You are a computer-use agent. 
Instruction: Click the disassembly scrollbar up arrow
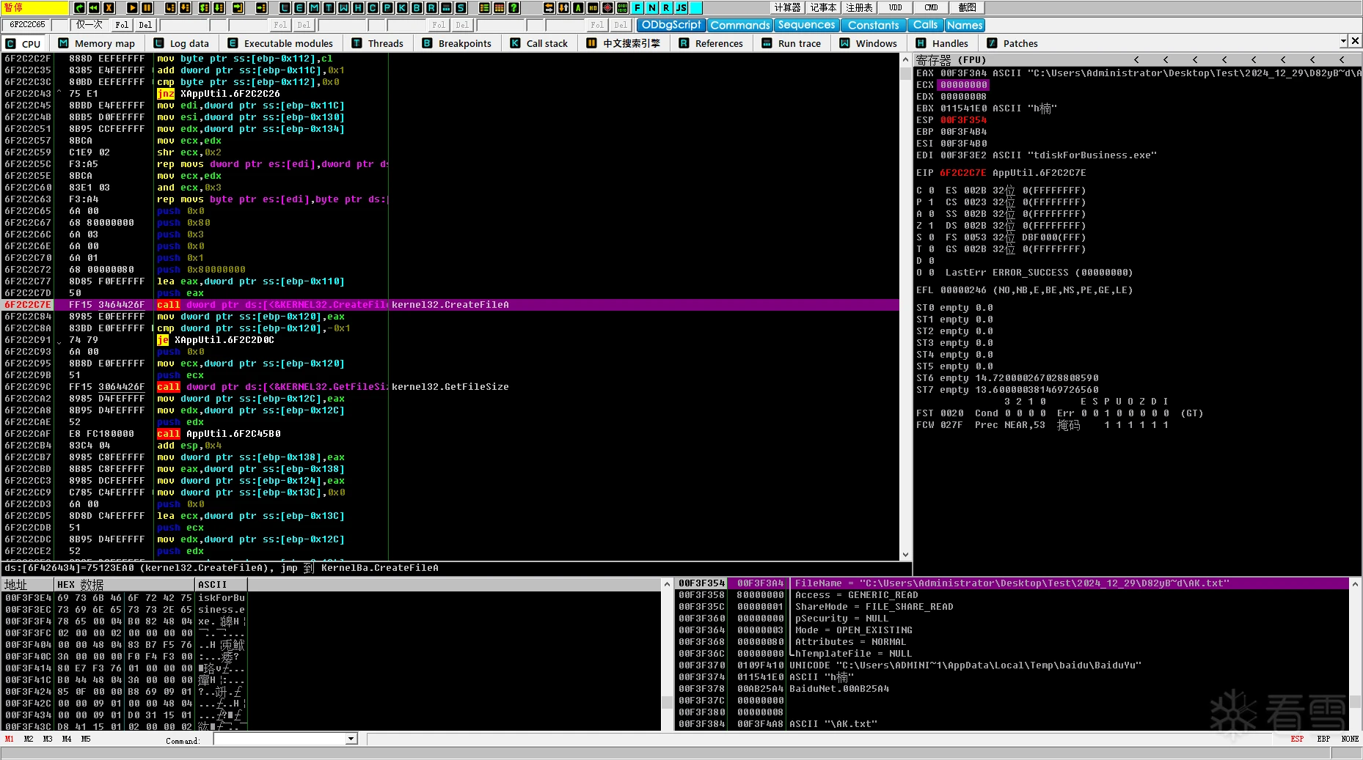(x=905, y=59)
